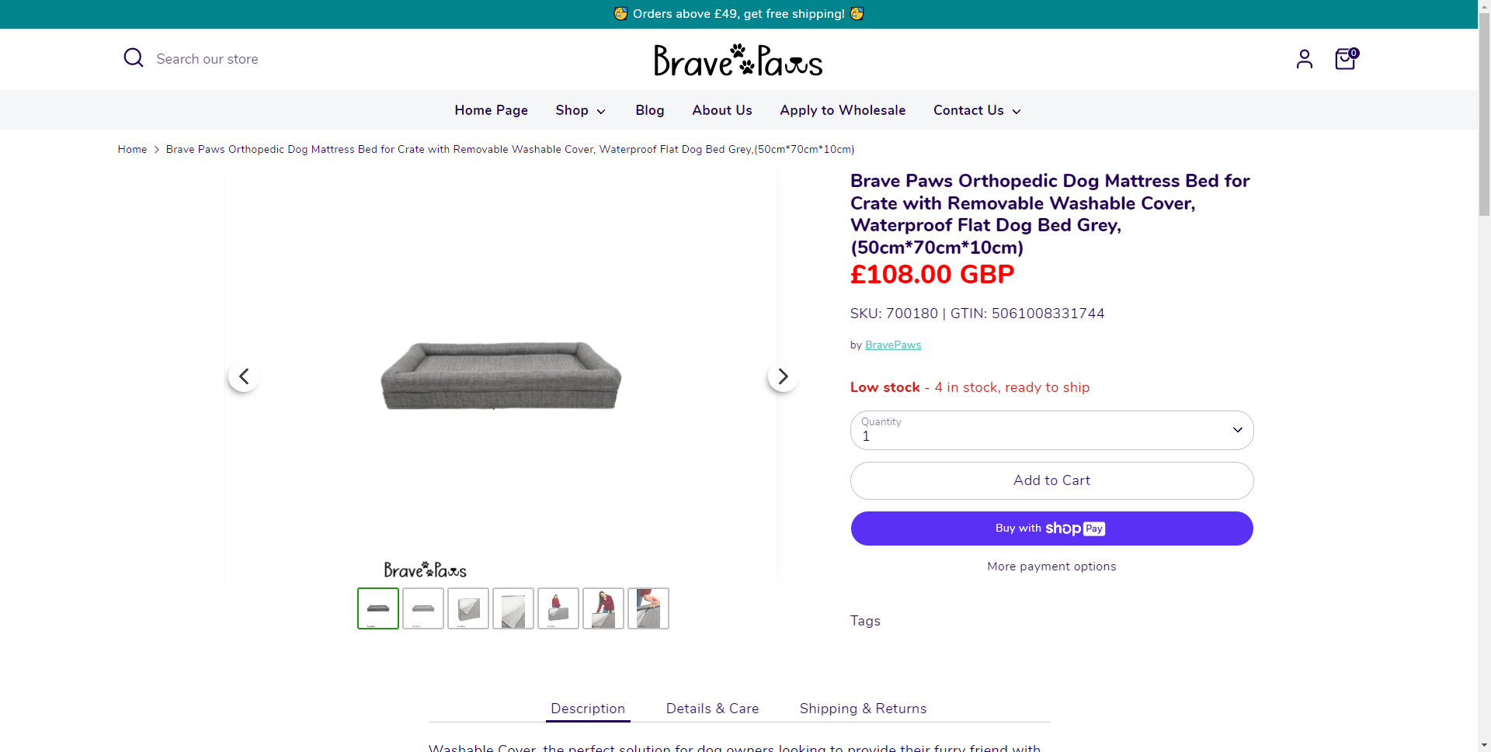Switch to Shipping & Returns tab
This screenshot has width=1491, height=752.
863,709
